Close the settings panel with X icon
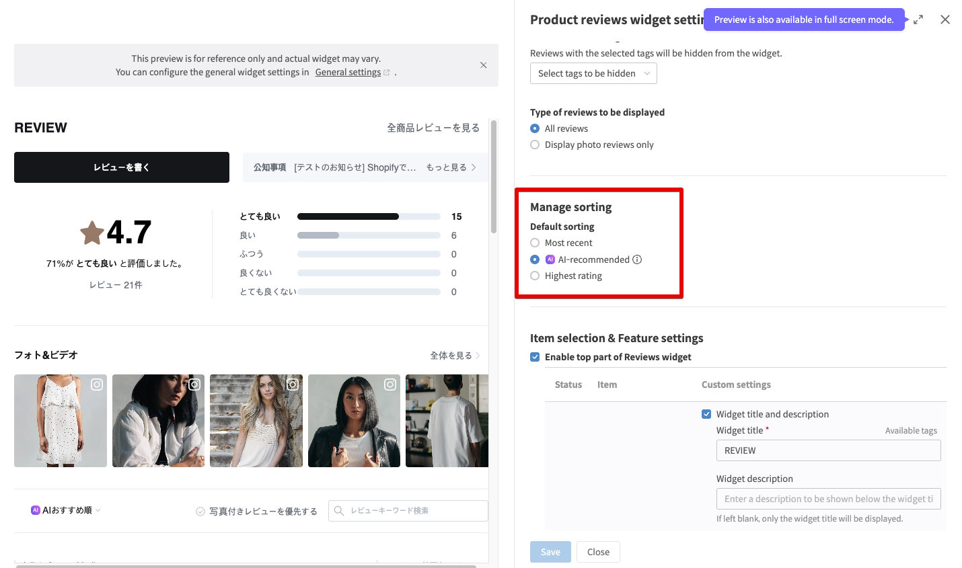Viewport: 962px width, 568px height. [x=945, y=19]
